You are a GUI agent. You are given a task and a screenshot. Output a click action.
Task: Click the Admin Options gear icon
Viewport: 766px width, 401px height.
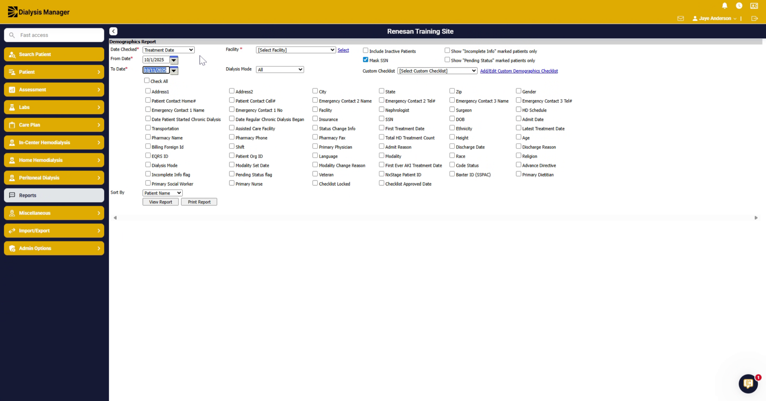[x=12, y=249]
